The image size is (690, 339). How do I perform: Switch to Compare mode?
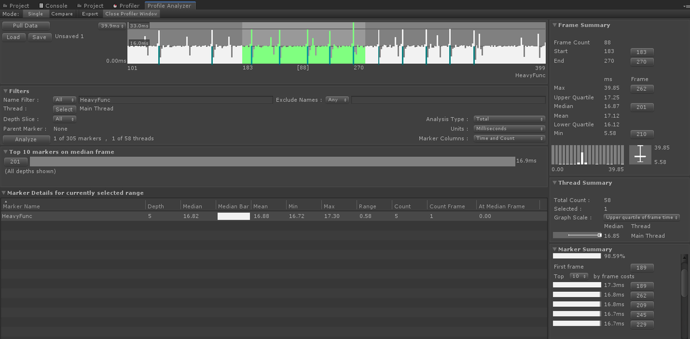(x=62, y=14)
